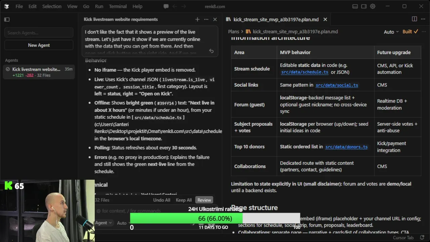Open the View menu

click(72, 6)
